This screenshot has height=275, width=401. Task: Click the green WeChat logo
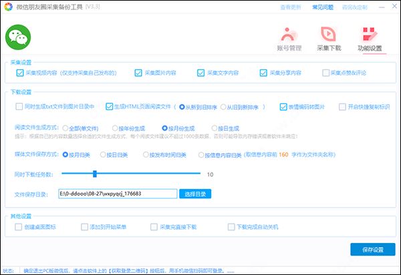tap(18, 37)
